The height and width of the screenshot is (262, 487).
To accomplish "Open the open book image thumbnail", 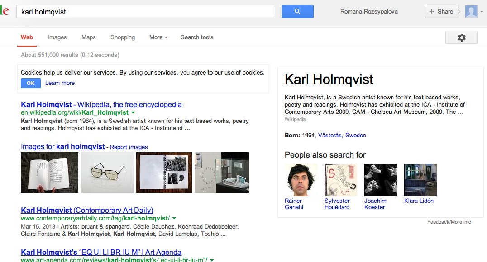I will 49,173.
